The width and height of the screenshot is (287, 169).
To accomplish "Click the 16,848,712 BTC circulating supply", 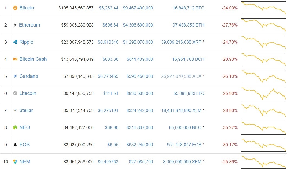I will (188, 8).
